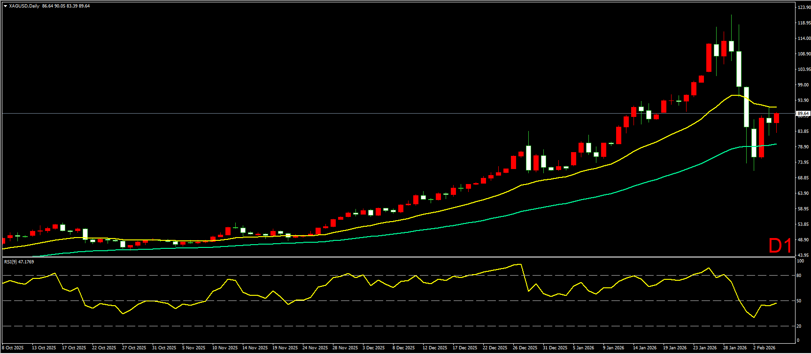Image resolution: width=811 pixels, height=354 pixels.
Task: Click the 8 Oct 2025 date label
Action: point(13,348)
